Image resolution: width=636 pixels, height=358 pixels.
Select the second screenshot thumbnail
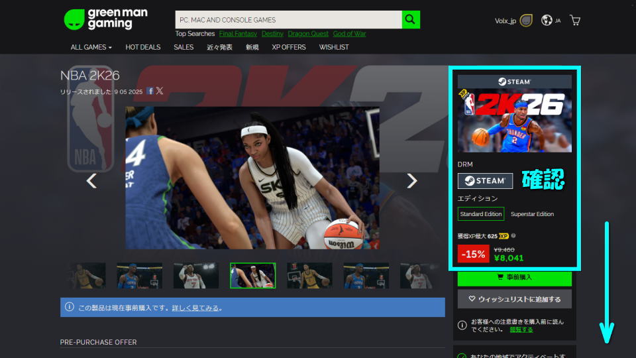[140, 276]
